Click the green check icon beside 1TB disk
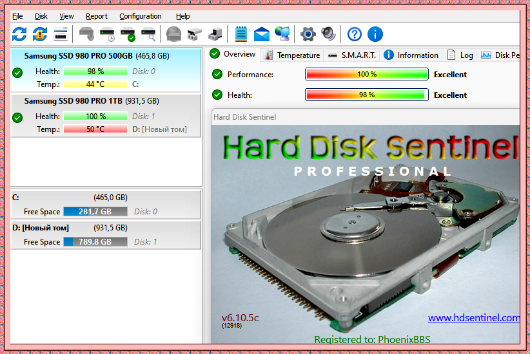The image size is (530, 354). click(17, 118)
